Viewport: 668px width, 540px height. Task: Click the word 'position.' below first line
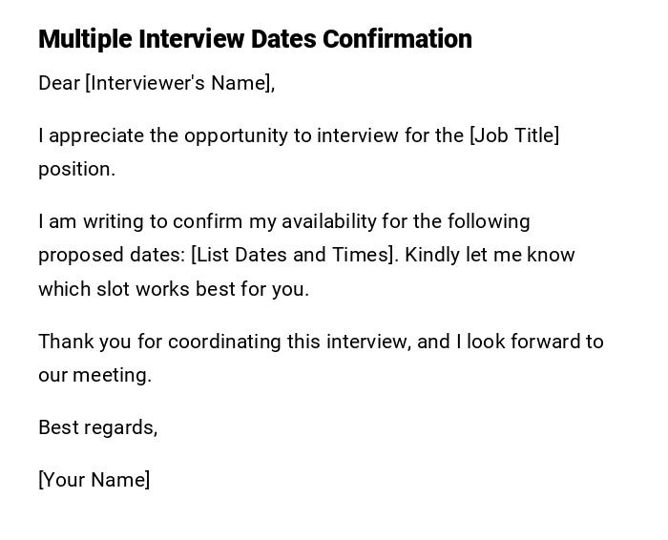pos(76,169)
